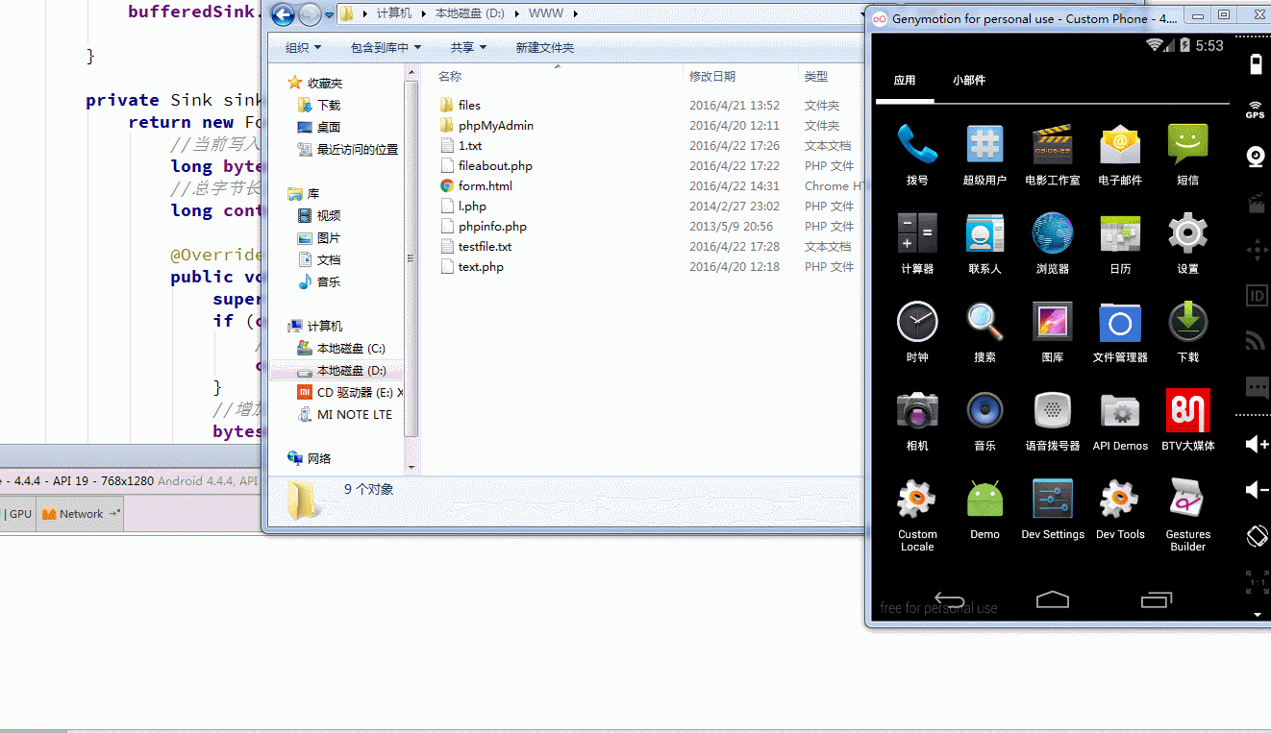1271x733 pixels.
Task: Open the Organize dropdown menu in Explorer
Action: click(304, 47)
